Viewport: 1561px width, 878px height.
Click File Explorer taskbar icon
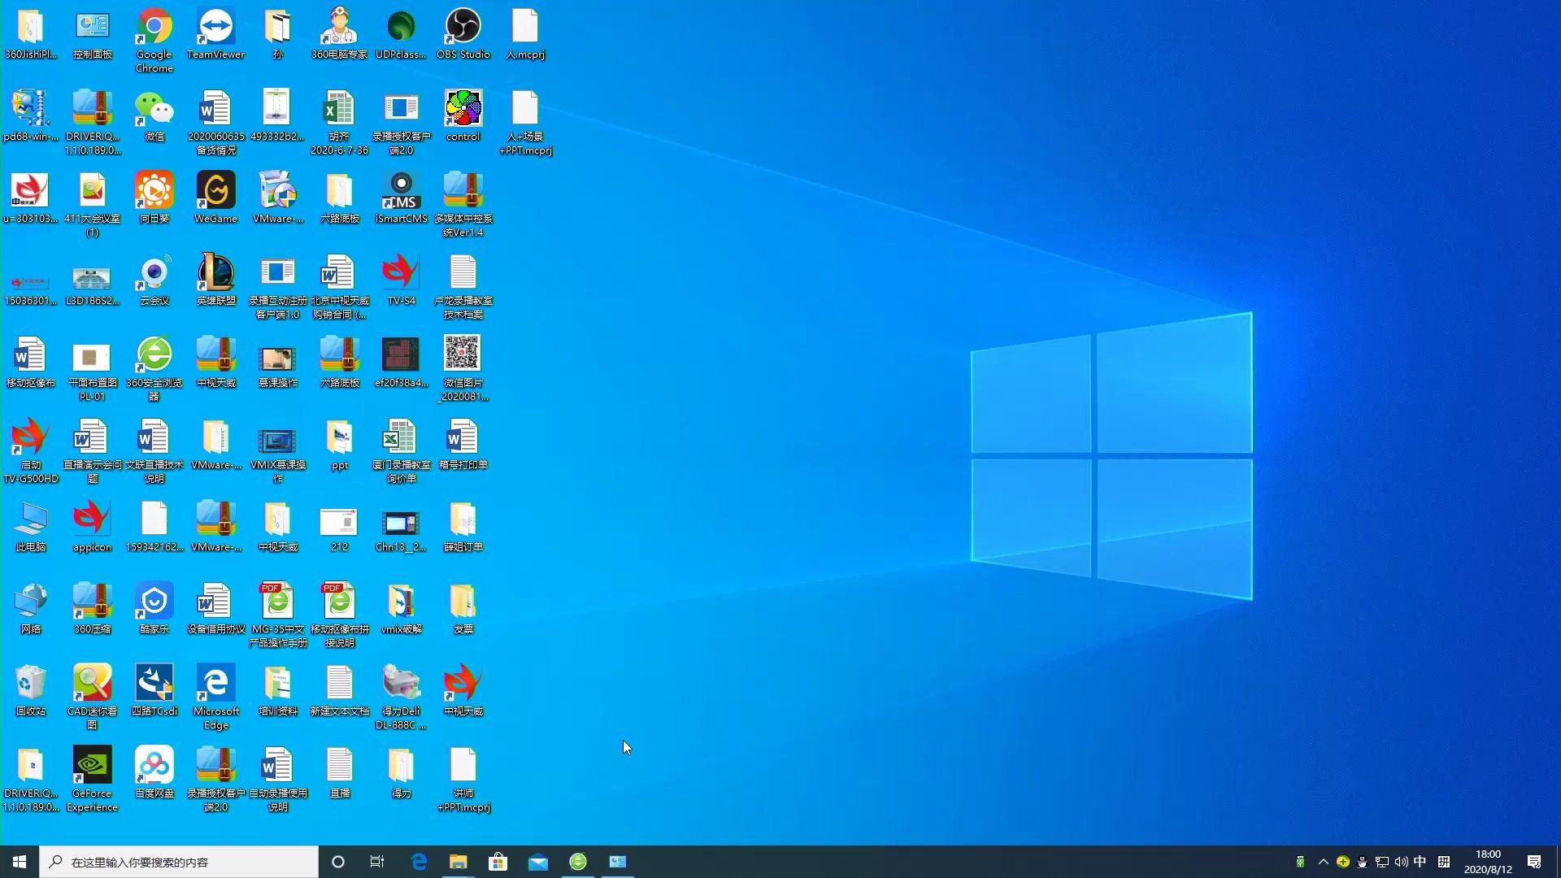(458, 861)
